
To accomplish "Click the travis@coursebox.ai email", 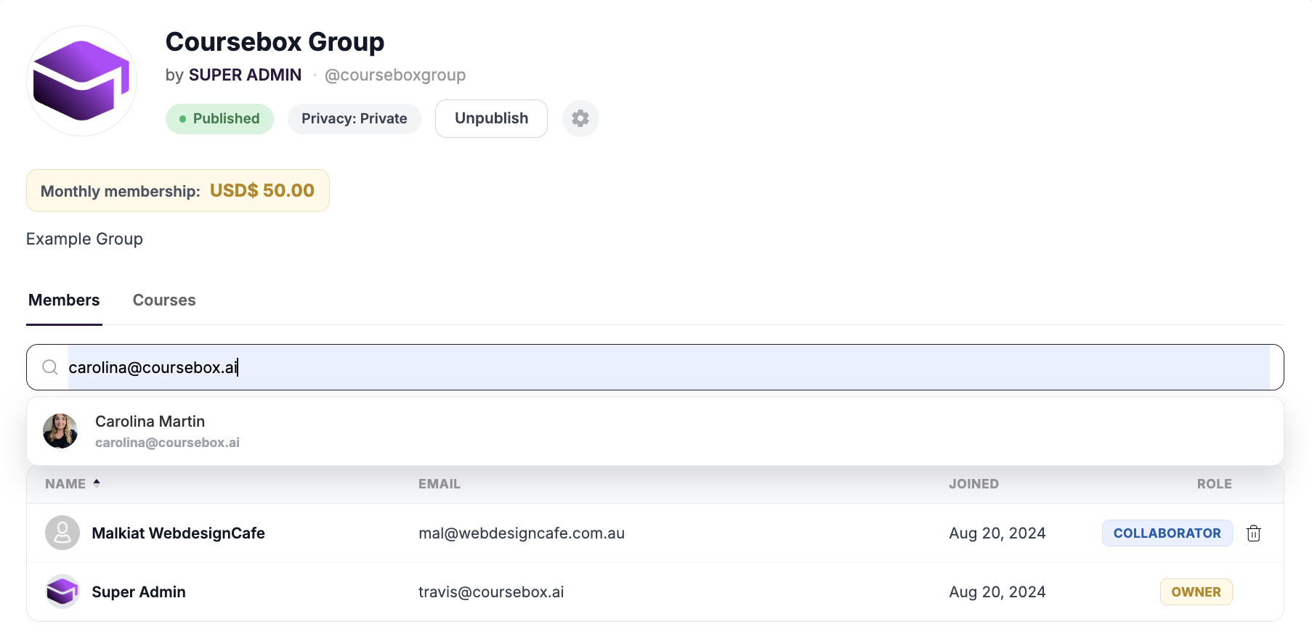I will [491, 592].
